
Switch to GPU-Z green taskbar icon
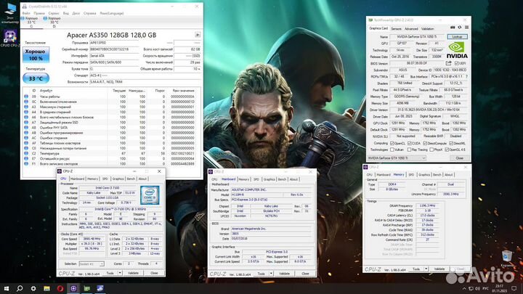[87, 288]
